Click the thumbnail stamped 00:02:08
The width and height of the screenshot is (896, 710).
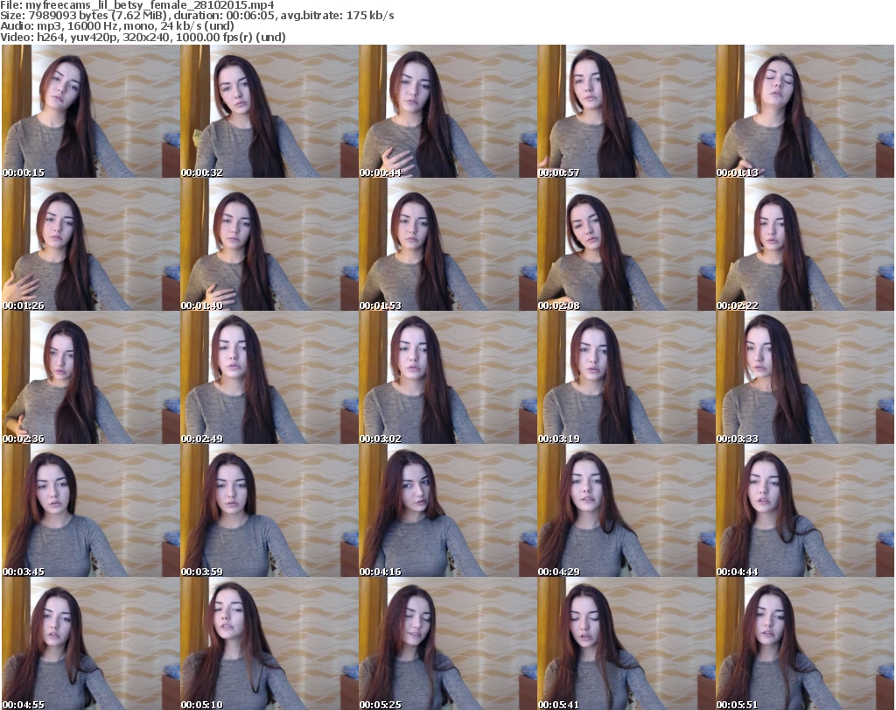tap(626, 244)
